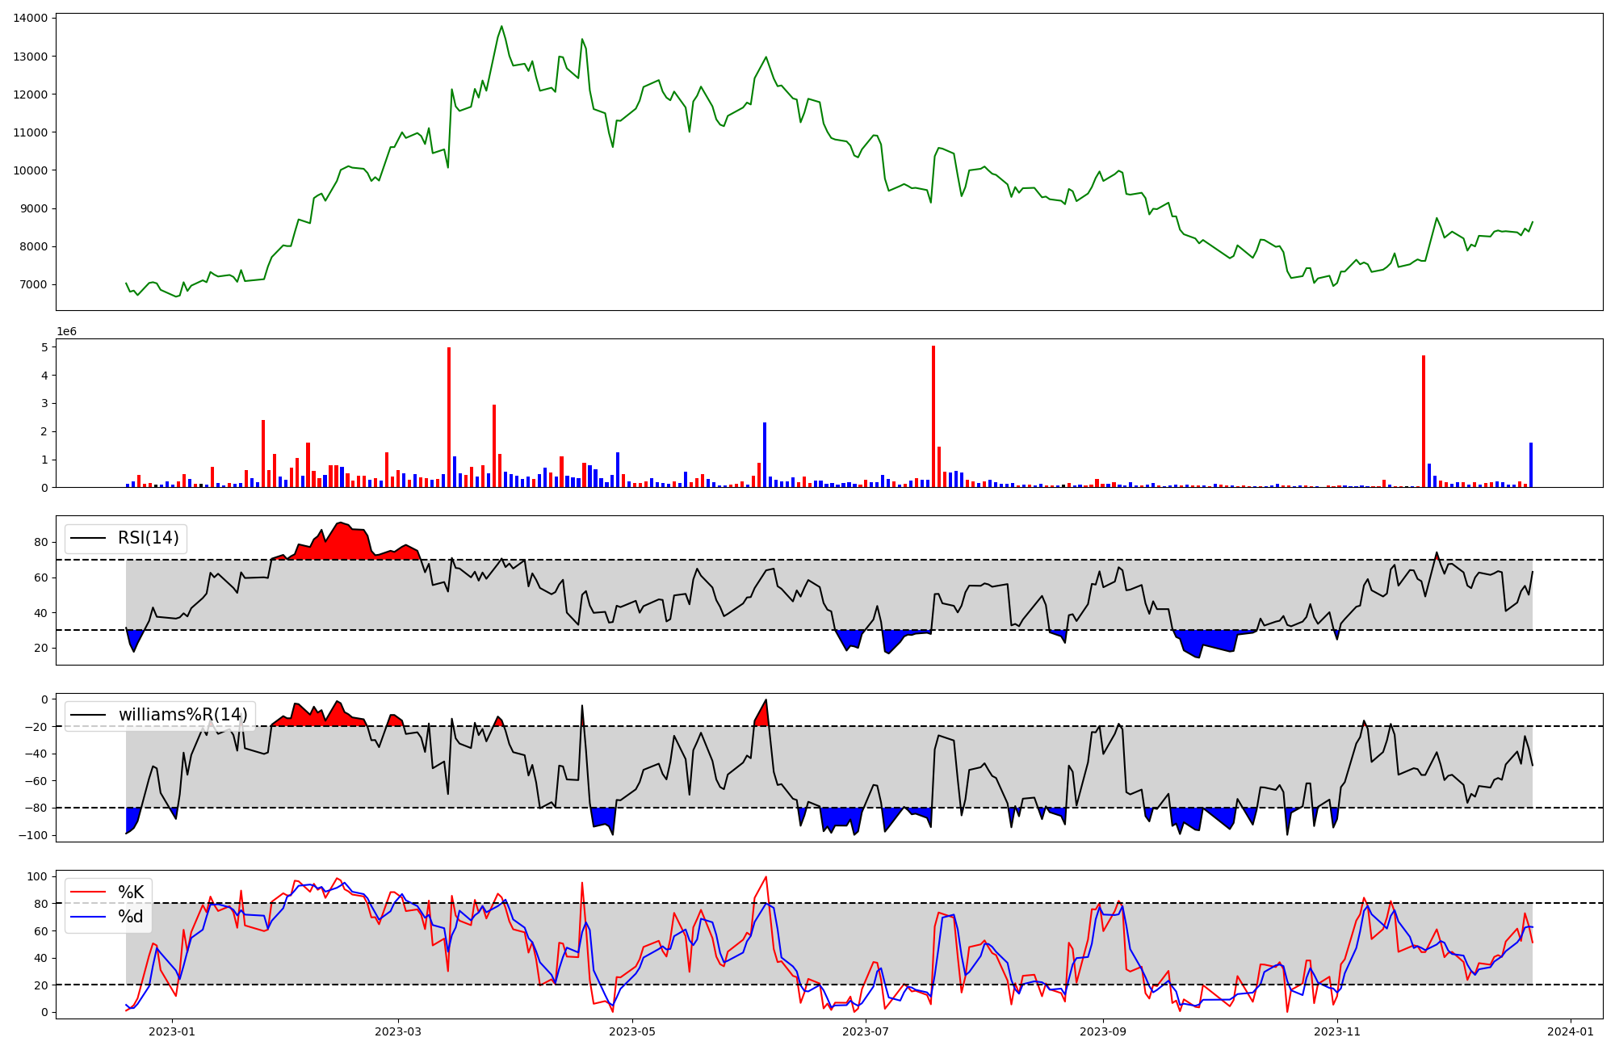Click the 2023-09 x-axis date label
1615x1050 pixels.
(1102, 1031)
